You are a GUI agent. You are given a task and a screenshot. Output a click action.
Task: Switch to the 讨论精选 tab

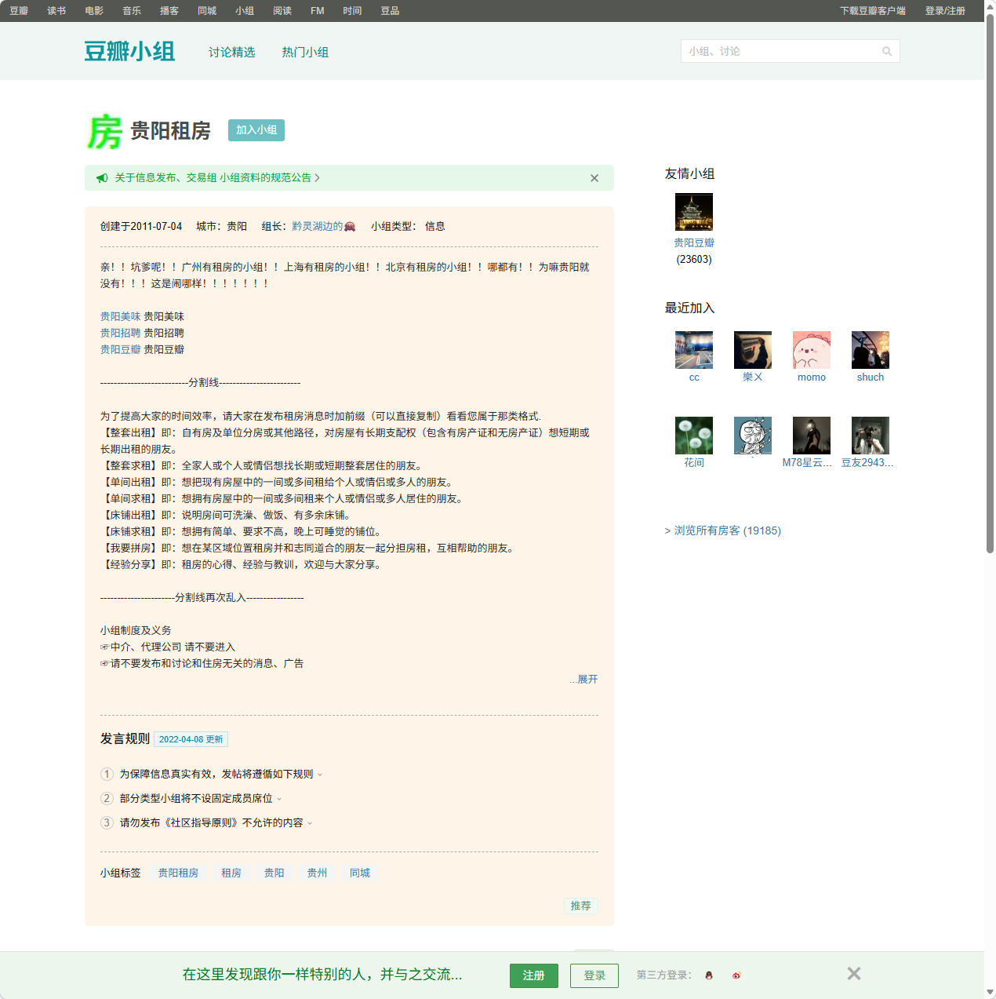[x=231, y=53]
